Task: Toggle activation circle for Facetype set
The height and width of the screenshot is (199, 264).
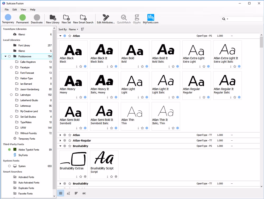Action: click(11, 67)
